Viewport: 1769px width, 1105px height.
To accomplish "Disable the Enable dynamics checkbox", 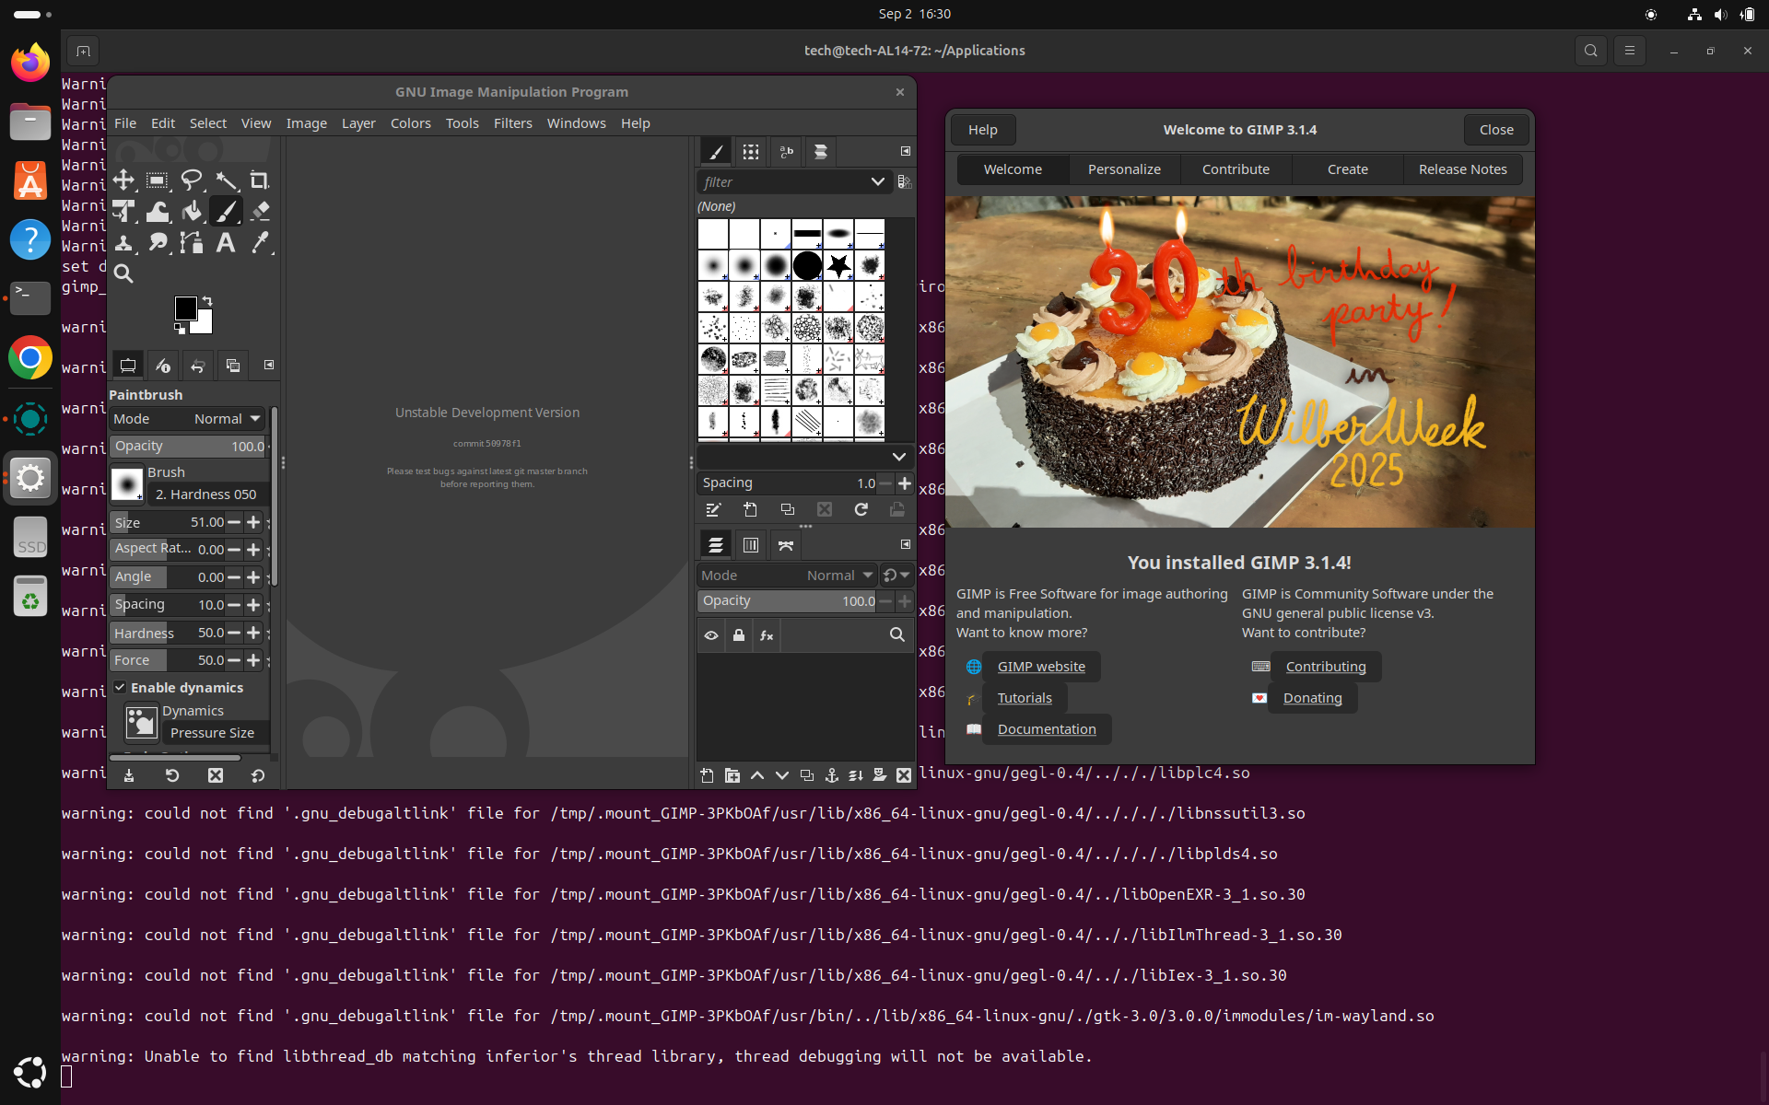I will (121, 687).
